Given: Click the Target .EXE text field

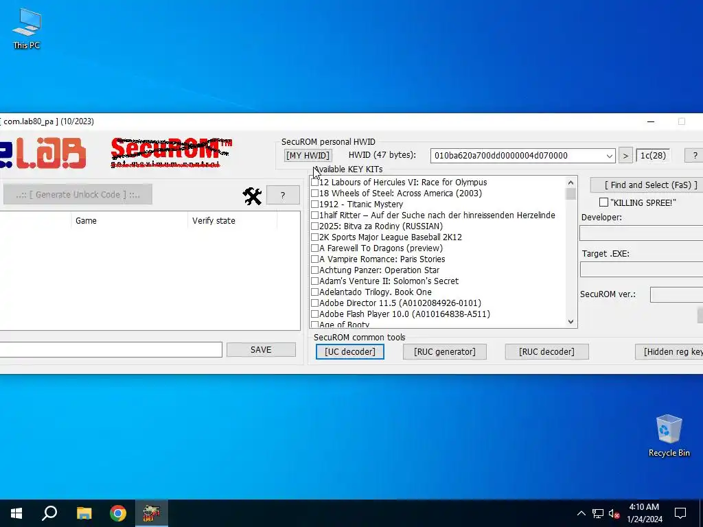Looking at the screenshot, I should pyautogui.click(x=641, y=269).
